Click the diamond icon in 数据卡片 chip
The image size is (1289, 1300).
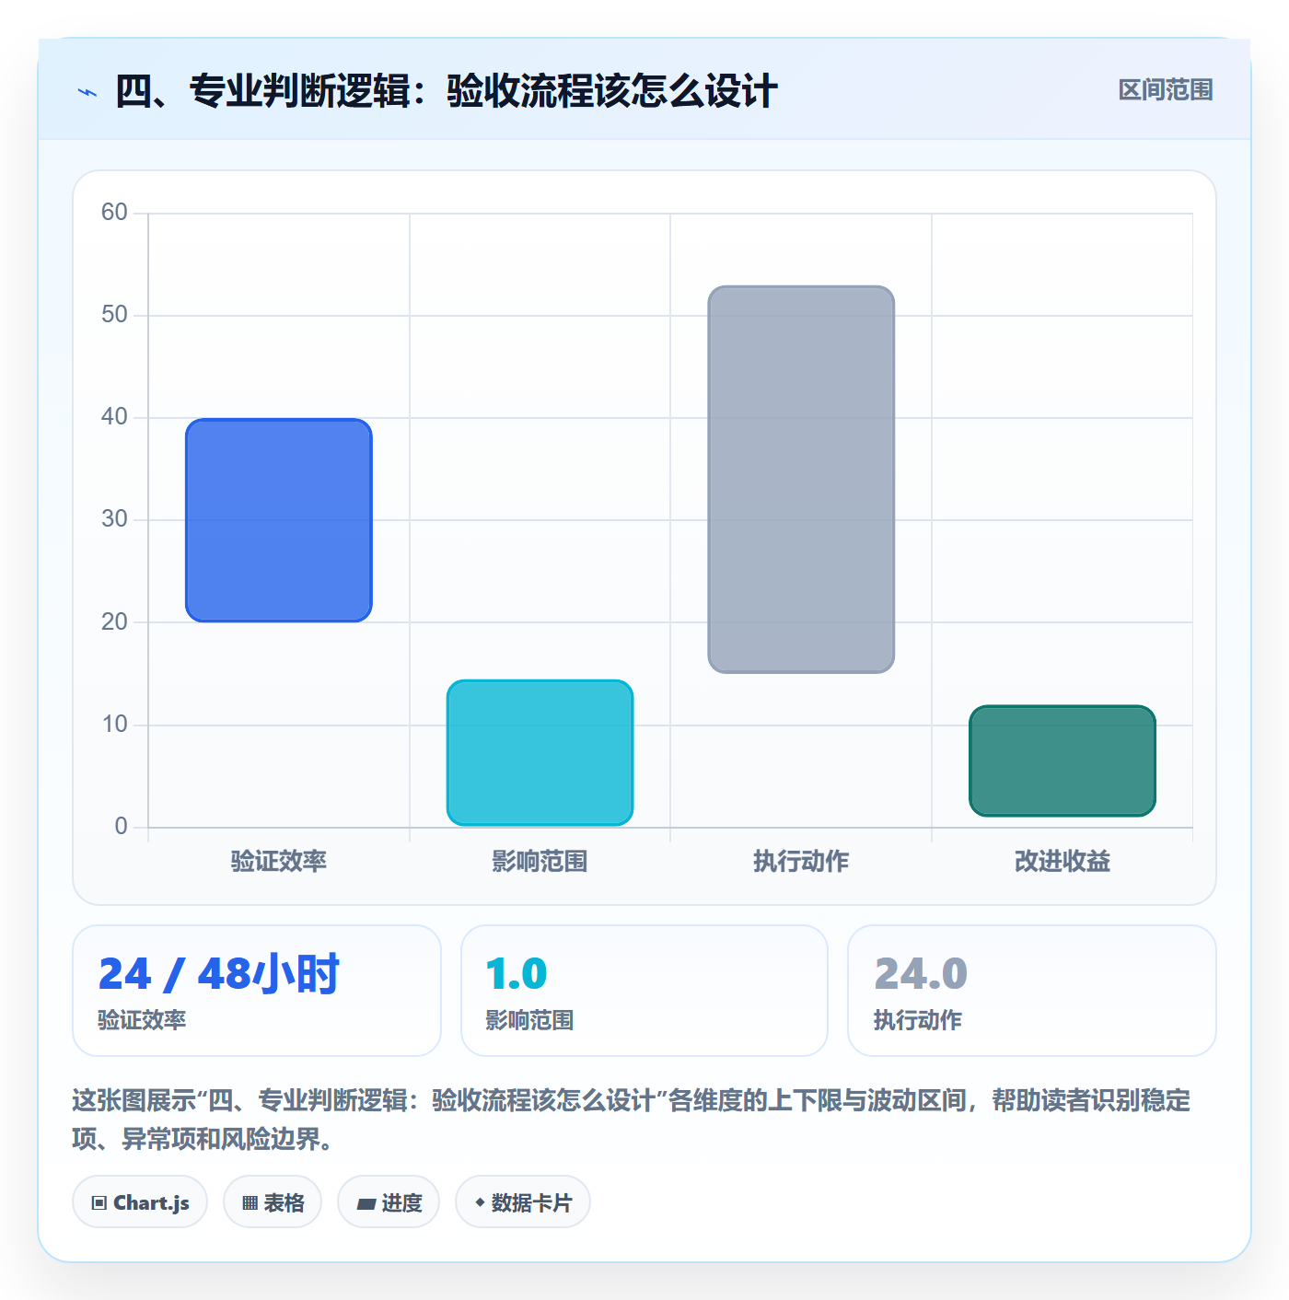480,1202
